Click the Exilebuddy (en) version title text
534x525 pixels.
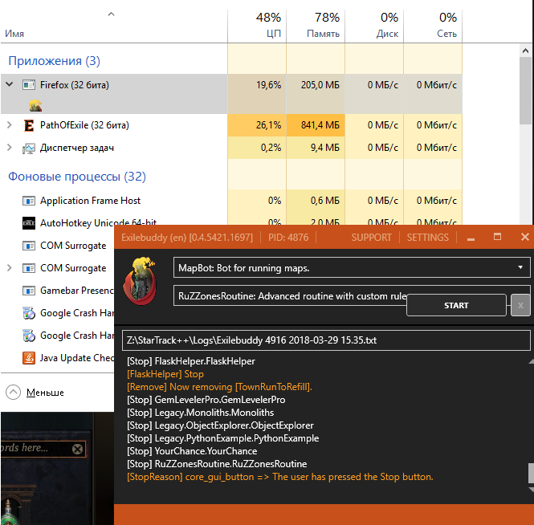coord(187,238)
